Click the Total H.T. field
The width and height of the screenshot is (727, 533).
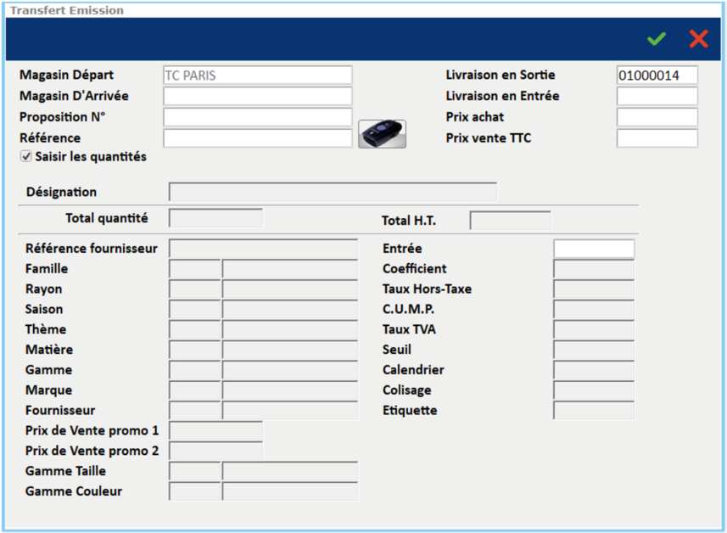(510, 221)
